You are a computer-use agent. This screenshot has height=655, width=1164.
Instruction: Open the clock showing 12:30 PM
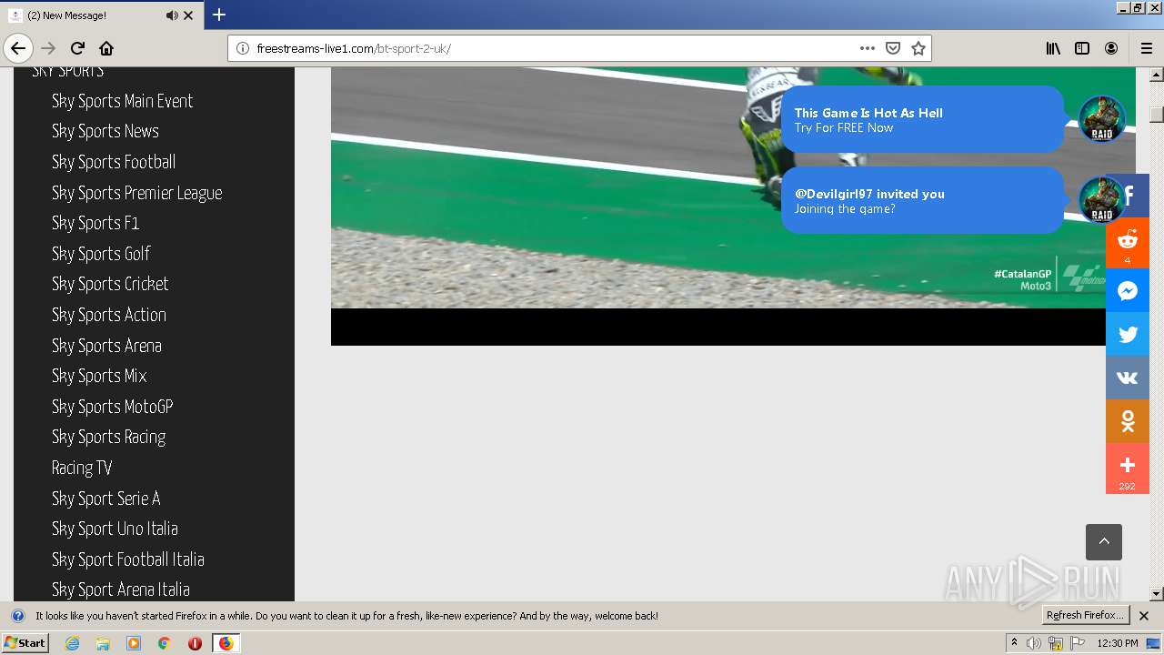[x=1118, y=643]
